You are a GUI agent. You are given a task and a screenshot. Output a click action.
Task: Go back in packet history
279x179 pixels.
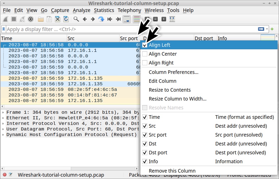[x=85, y=19]
